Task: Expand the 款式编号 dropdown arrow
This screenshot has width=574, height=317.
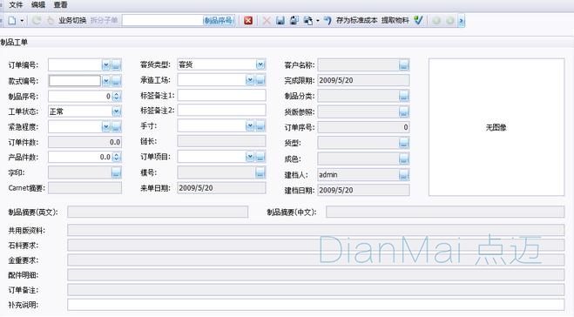Action: (x=105, y=81)
